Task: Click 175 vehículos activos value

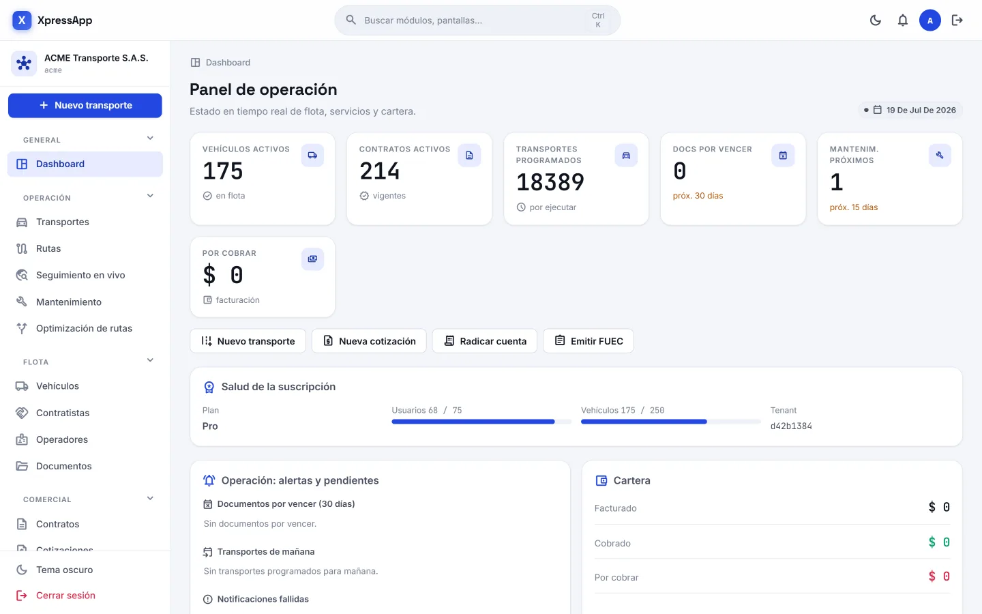Action: (x=223, y=171)
